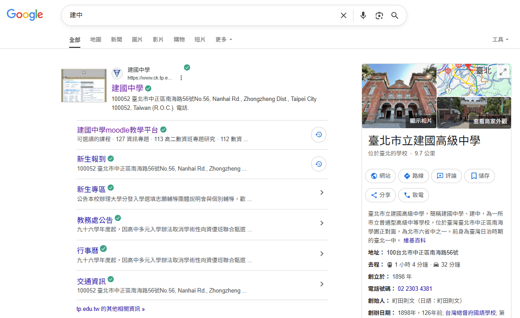Viewport: 520px width, 318px height.
Task: Open the 影片 tab
Action: click(158, 39)
